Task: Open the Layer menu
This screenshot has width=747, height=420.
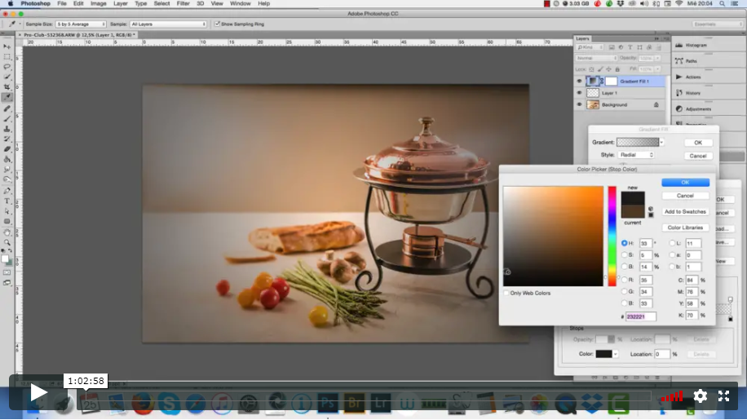Action: 120,3
